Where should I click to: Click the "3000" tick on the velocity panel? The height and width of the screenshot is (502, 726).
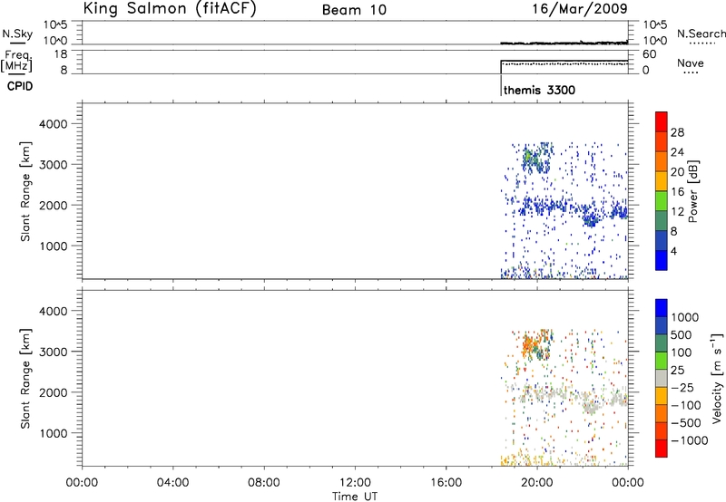tap(54, 352)
